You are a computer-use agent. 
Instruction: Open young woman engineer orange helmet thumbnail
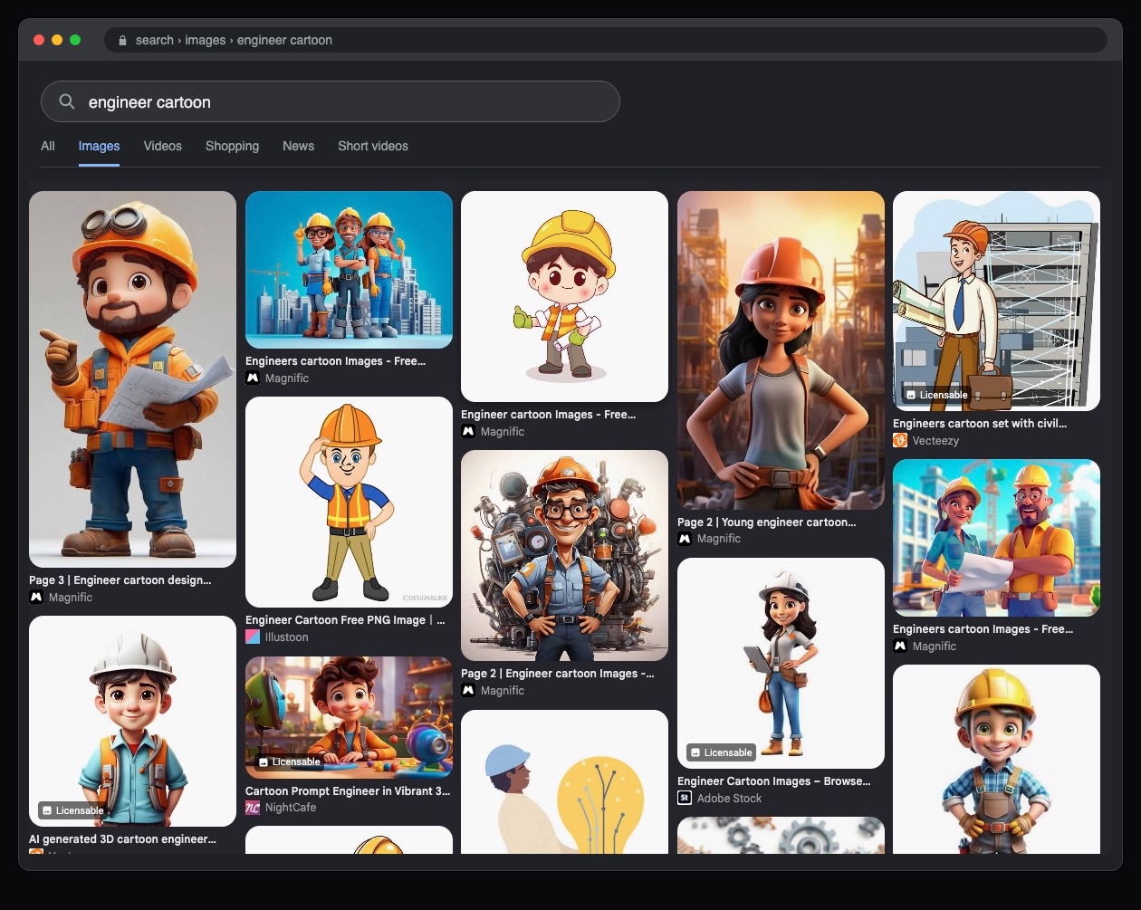pyautogui.click(x=781, y=350)
